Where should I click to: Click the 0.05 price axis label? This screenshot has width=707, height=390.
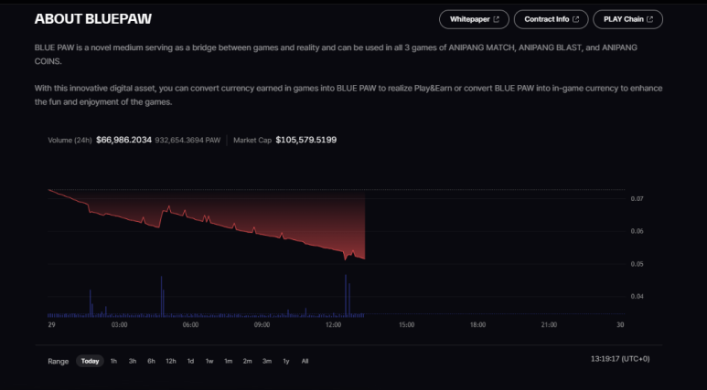[637, 264]
